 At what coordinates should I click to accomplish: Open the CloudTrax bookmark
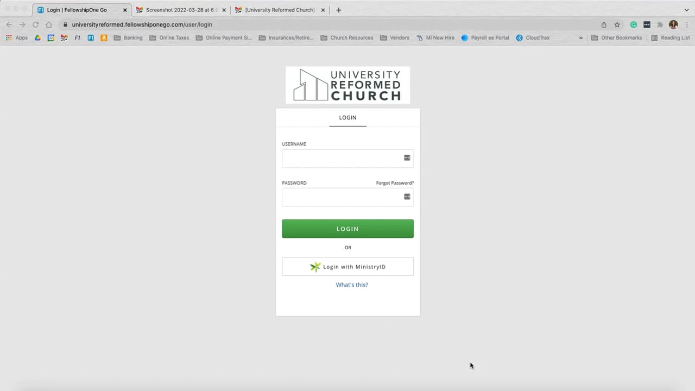pos(533,38)
